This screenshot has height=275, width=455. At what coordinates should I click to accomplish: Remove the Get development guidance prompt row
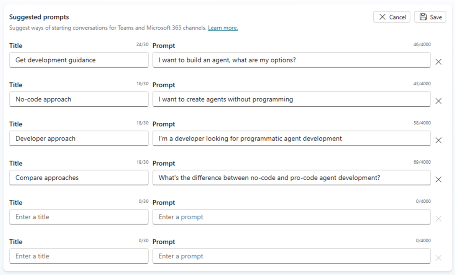click(439, 62)
